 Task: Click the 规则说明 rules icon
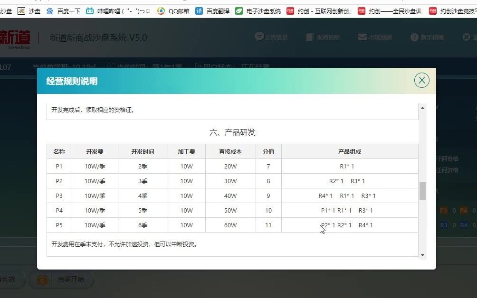[310, 37]
